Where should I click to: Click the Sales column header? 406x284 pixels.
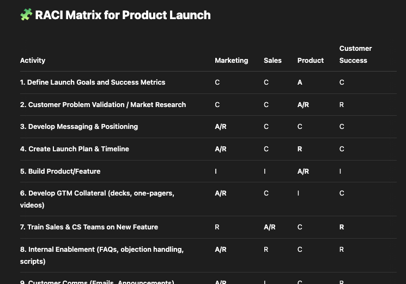(x=272, y=61)
